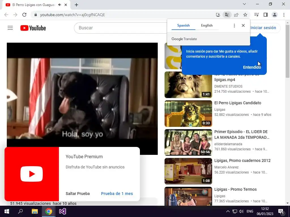
Task: Open clock and date 12:52
Action: pos(265,211)
